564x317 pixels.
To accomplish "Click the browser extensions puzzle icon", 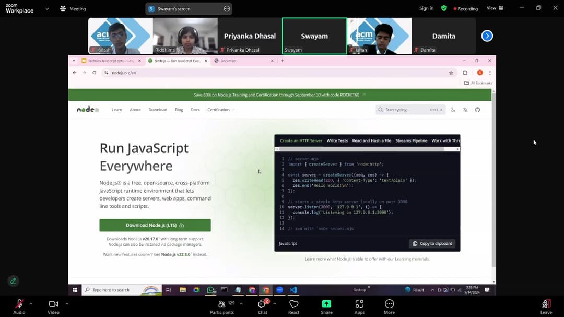I will click(x=465, y=73).
